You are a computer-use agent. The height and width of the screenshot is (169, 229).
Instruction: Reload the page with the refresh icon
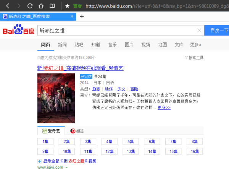pyautogui.click(x=30, y=6)
